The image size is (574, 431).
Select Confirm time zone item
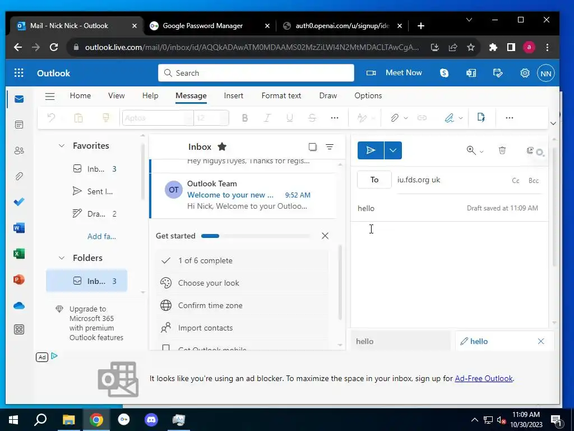click(x=242, y=305)
